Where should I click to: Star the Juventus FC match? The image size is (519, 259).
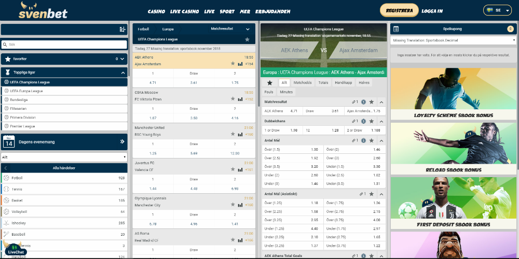[x=233, y=169]
